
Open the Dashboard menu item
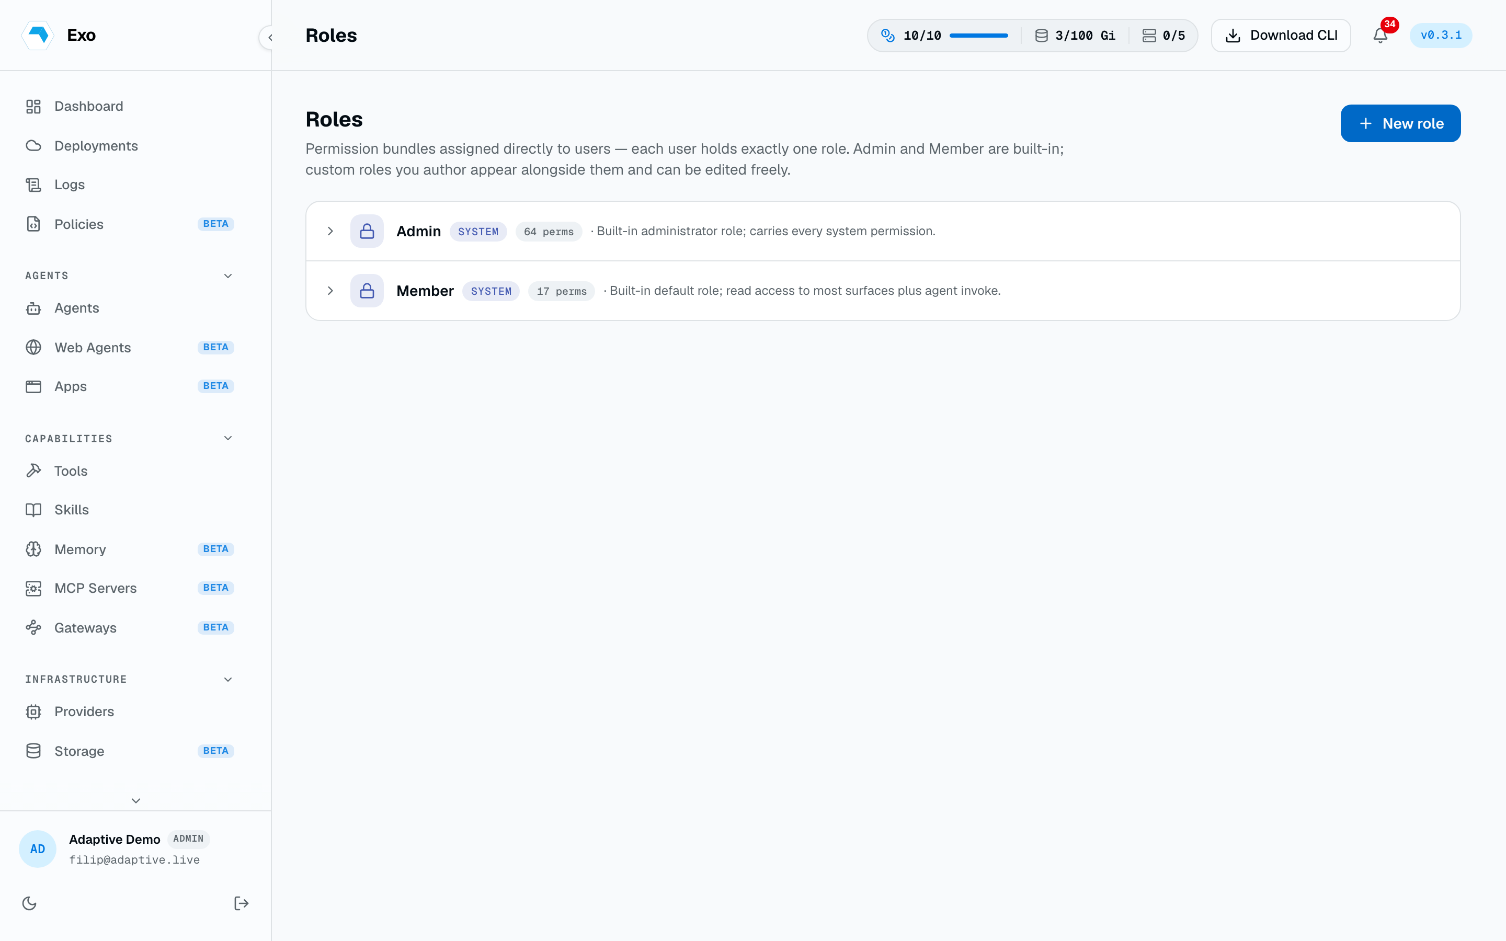130,107
